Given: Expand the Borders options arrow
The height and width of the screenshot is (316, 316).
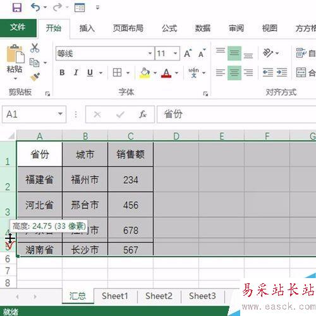Looking at the screenshot, I should click(x=128, y=73).
